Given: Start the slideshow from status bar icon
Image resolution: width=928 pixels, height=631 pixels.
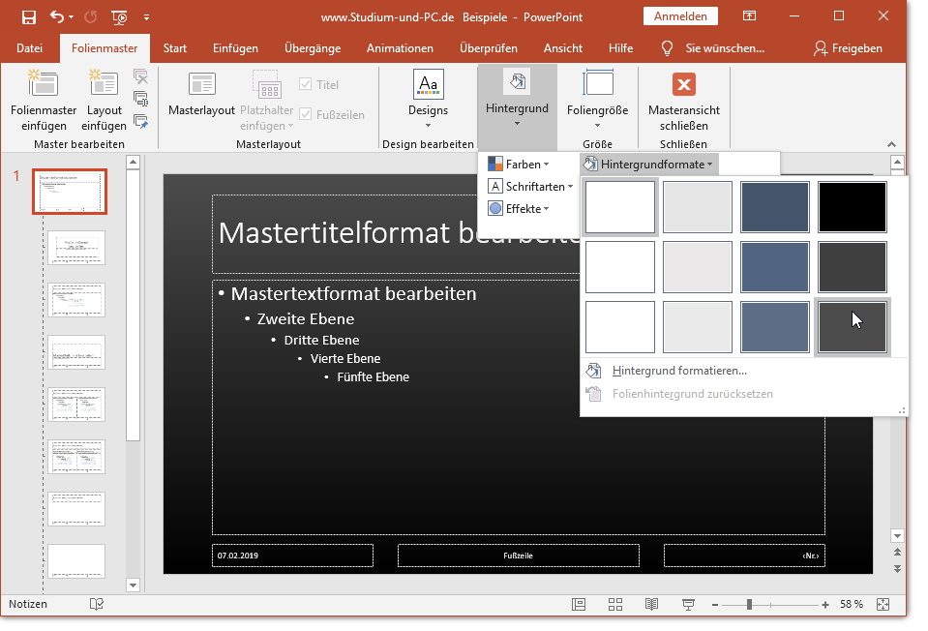Looking at the screenshot, I should tap(688, 604).
